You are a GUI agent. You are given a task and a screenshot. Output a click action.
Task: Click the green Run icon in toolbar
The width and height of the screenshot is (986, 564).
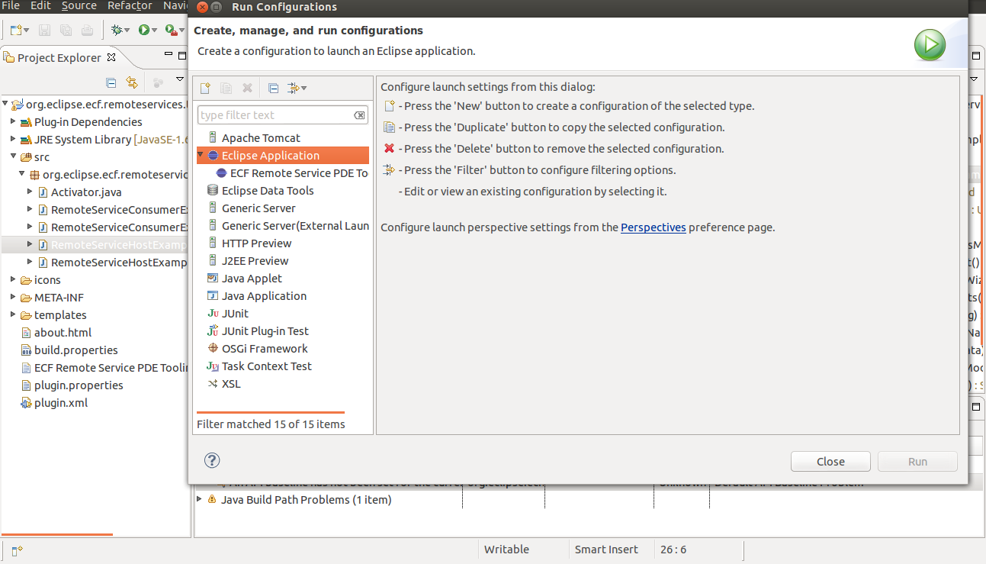tap(143, 30)
